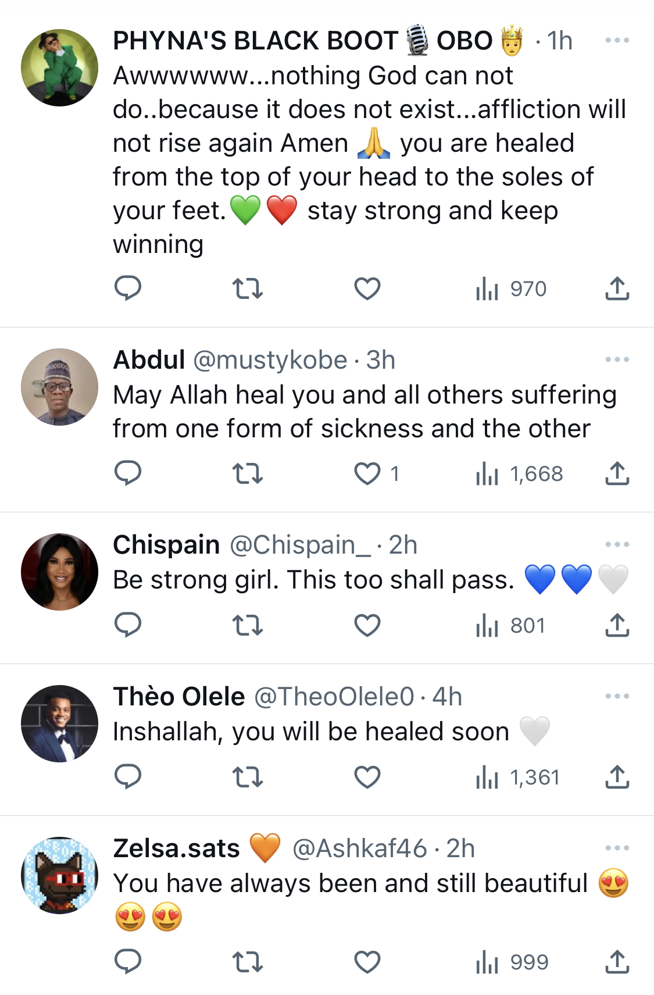The image size is (654, 995).
Task: Retweet PHYNA'S BLACK BOOT tweet
Action: (x=248, y=288)
